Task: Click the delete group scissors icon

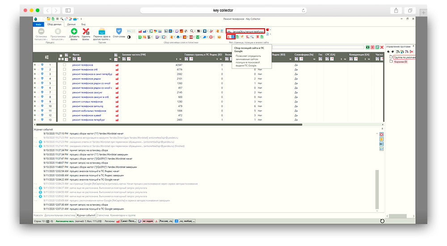Action: pyautogui.click(x=411, y=51)
